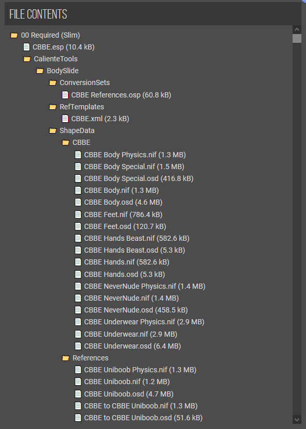Click file icon beside CBBE.xml

pos(65,119)
